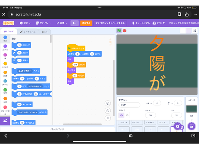Select the orange 制御 Control category
This screenshot has width=199, height=149.
click(x=5, y=74)
